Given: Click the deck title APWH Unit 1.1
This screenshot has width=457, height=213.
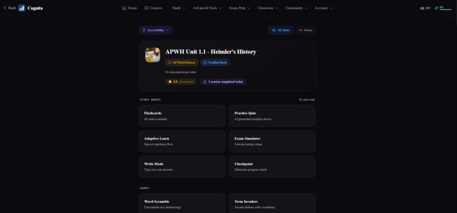Looking at the screenshot, I should click(x=211, y=52).
